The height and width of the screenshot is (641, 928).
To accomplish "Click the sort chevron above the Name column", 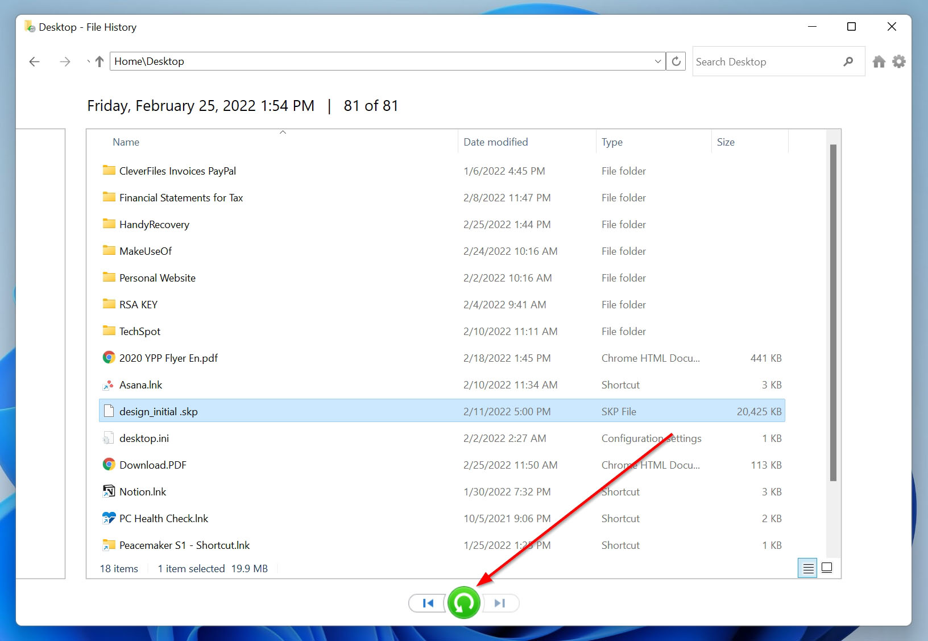I will pyautogui.click(x=283, y=131).
